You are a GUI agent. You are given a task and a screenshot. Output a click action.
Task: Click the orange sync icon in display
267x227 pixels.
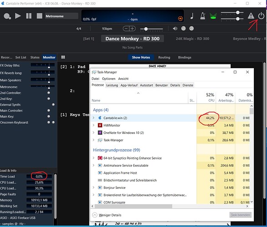180,18
